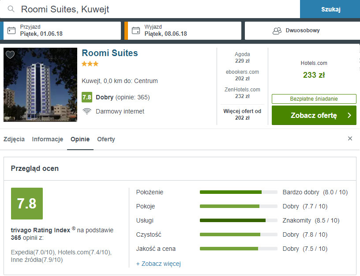Click the arrival calendar icon
The image size is (360, 276).
coord(12,30)
